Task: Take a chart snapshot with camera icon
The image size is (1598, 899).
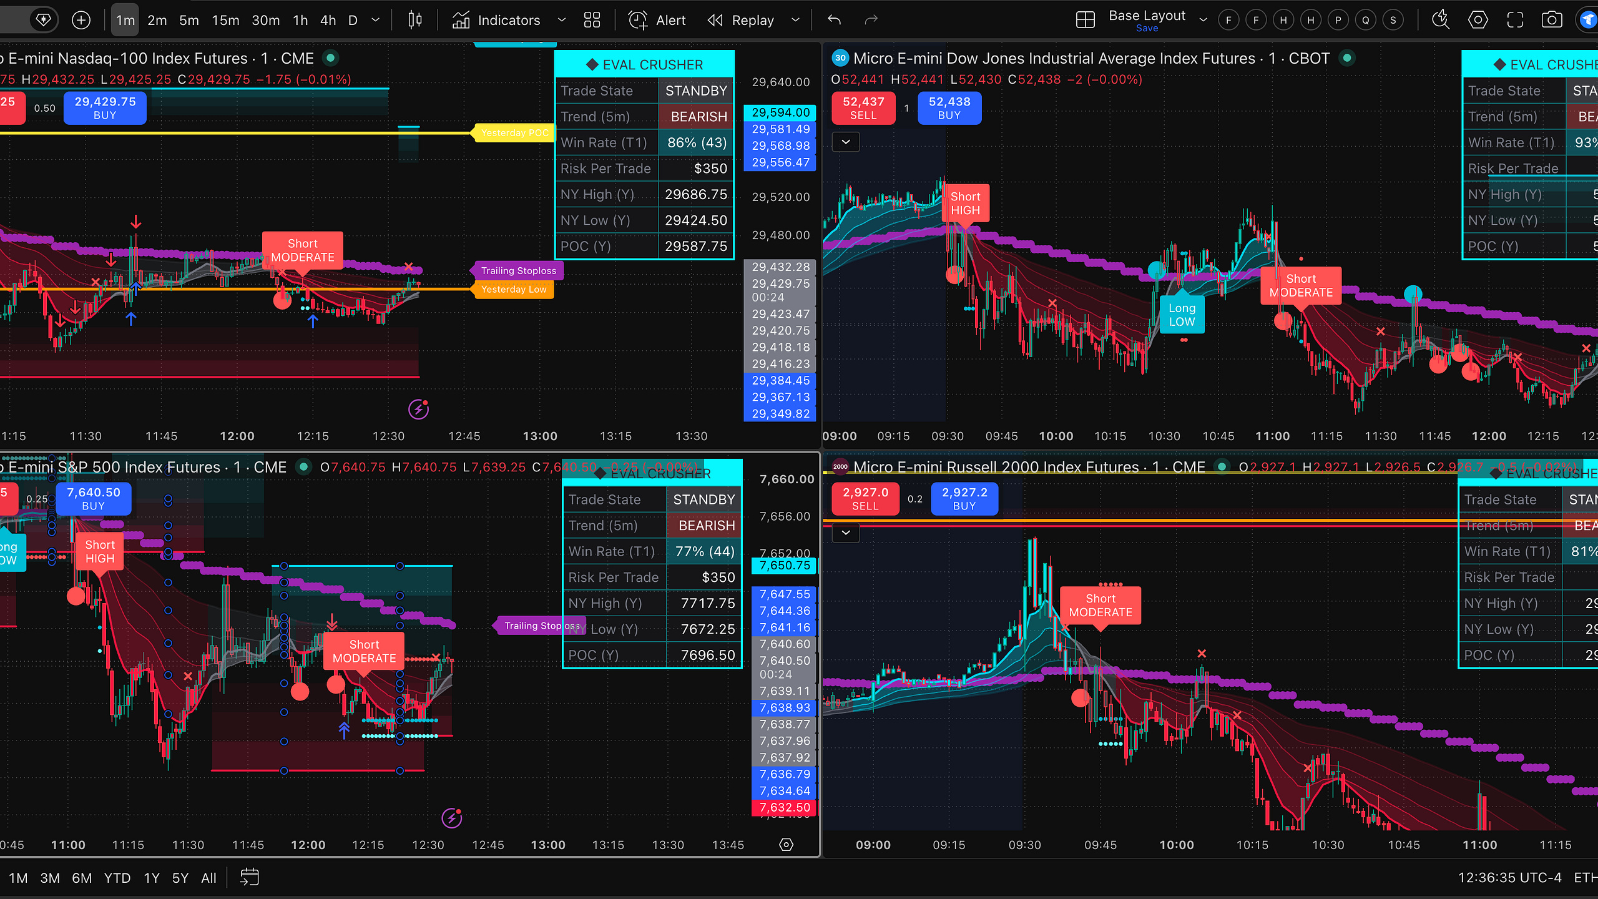Action: (1552, 20)
